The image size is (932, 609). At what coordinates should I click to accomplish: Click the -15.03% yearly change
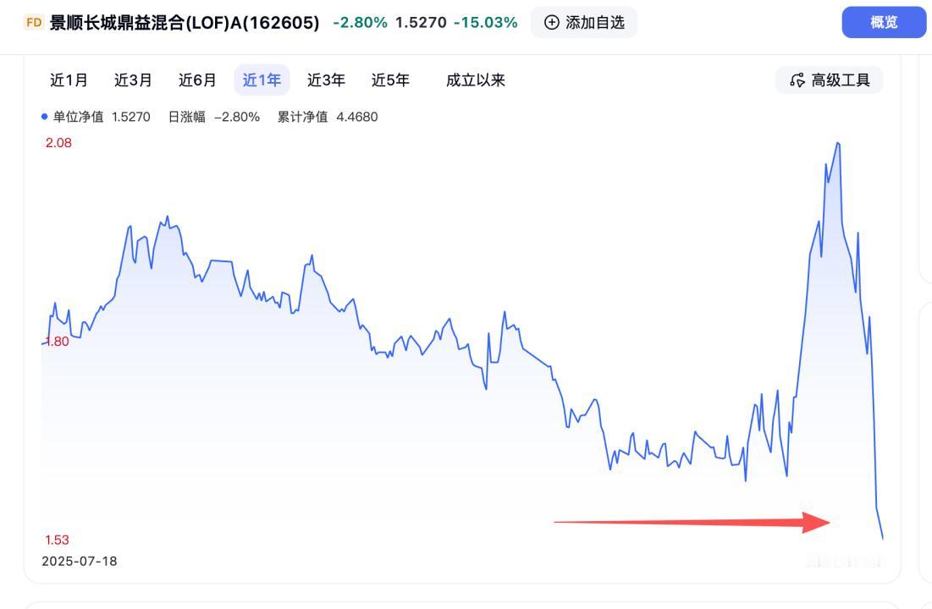coord(486,23)
